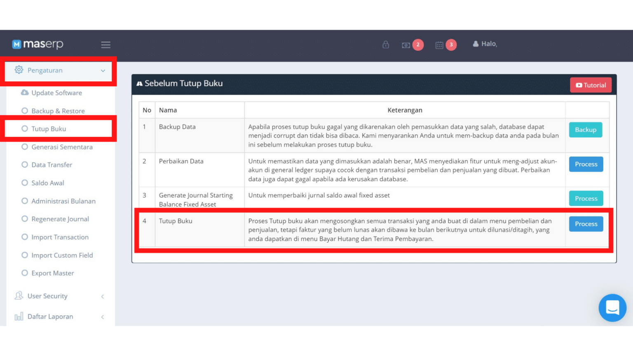The height and width of the screenshot is (356, 633).
Task: Open Data Transfer menu item
Action: tap(52, 165)
